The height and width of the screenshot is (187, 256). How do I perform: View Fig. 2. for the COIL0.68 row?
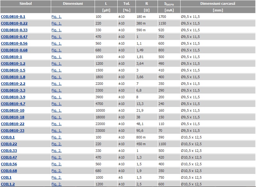tap(57, 171)
